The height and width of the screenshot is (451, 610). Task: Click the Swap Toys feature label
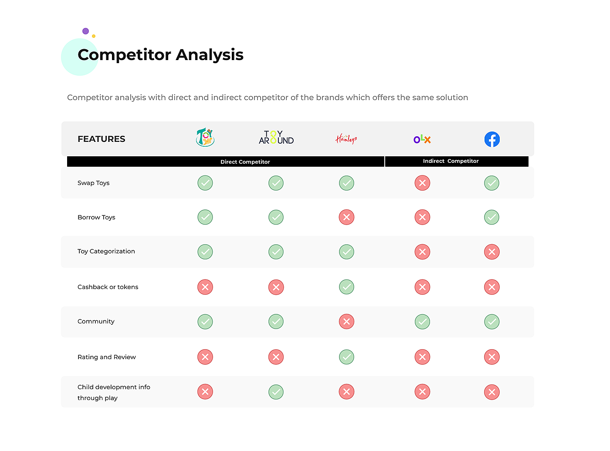94,183
